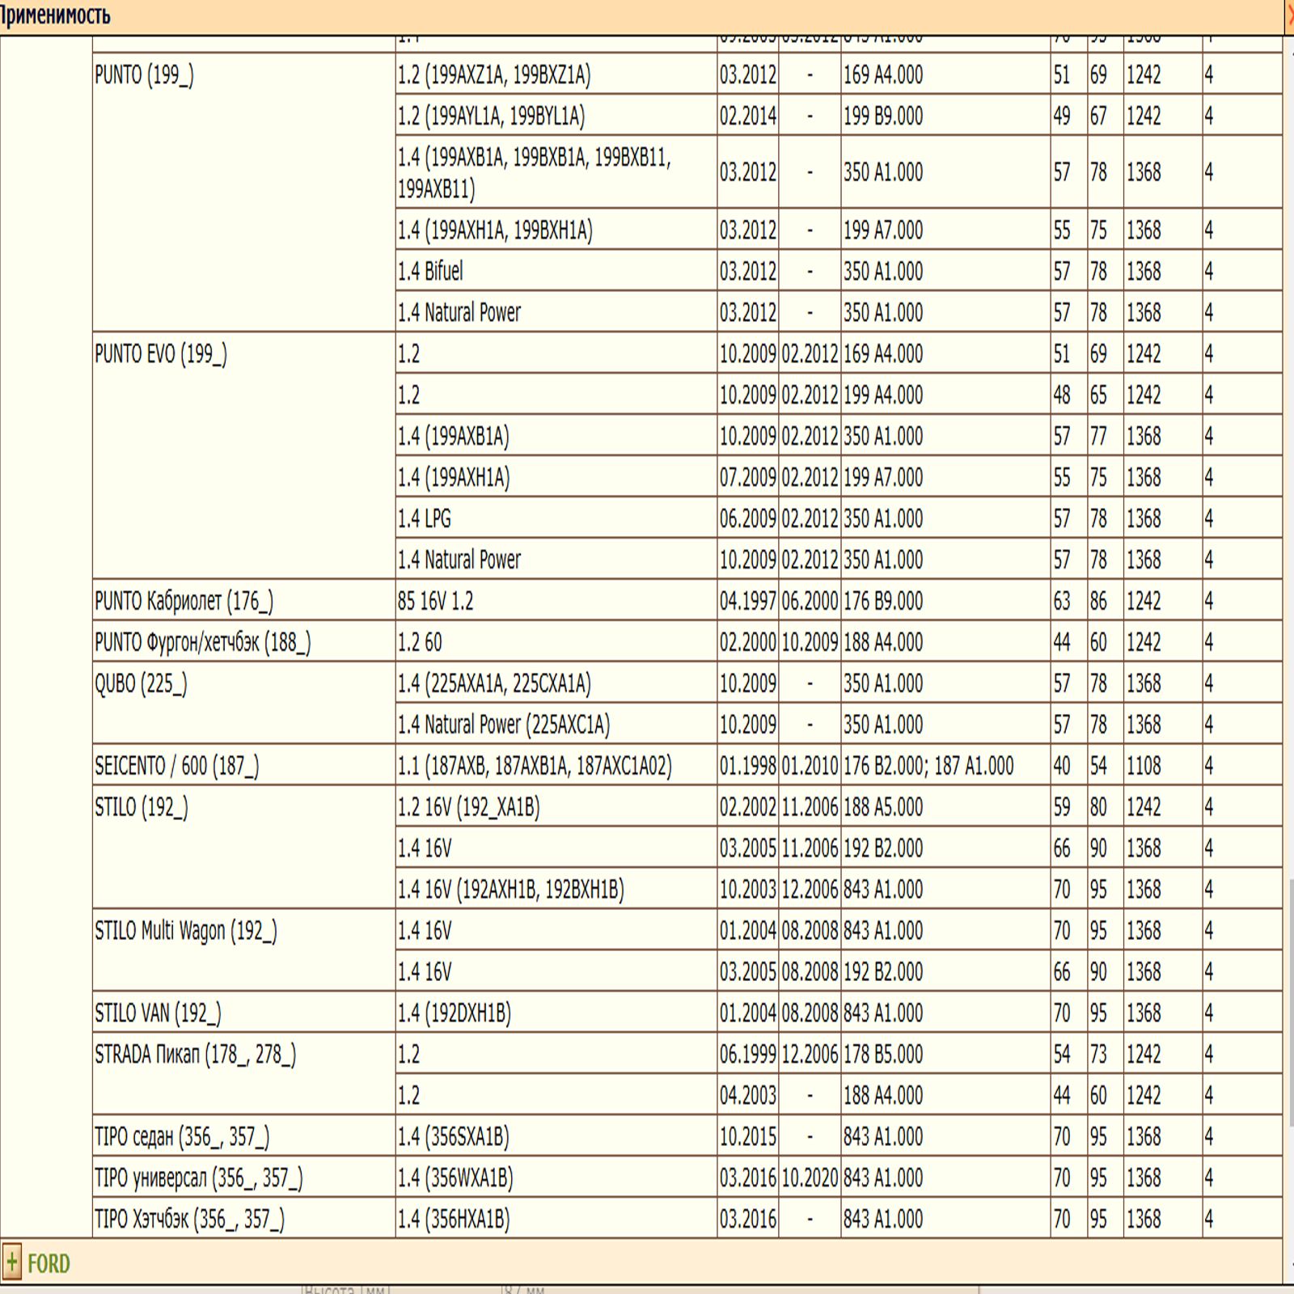Click the 1.4 Bifuel engine cell
The height and width of the screenshot is (1294, 1294).
430,271
